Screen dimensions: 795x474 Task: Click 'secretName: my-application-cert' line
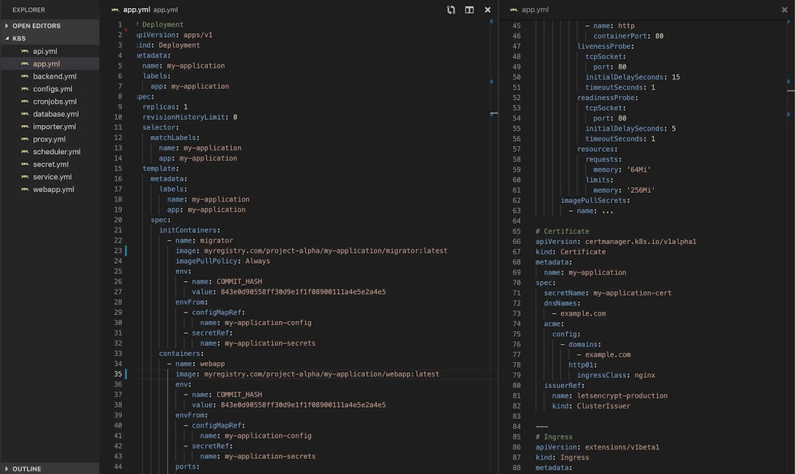pyautogui.click(x=607, y=293)
